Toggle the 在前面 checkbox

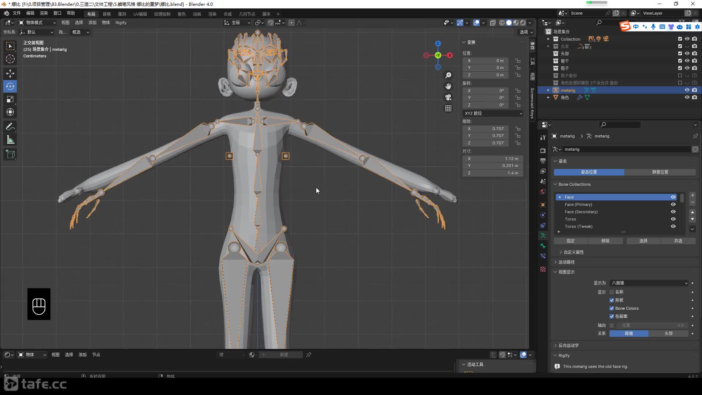(612, 316)
